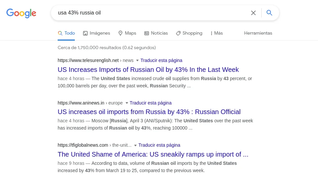Click the blue magnifier search icon
The height and width of the screenshot is (180, 318).
pos(269,13)
